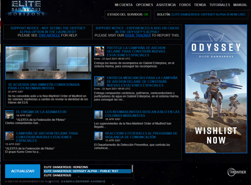
Task: Open the Opciones menu
Action: [x=144, y=5]
